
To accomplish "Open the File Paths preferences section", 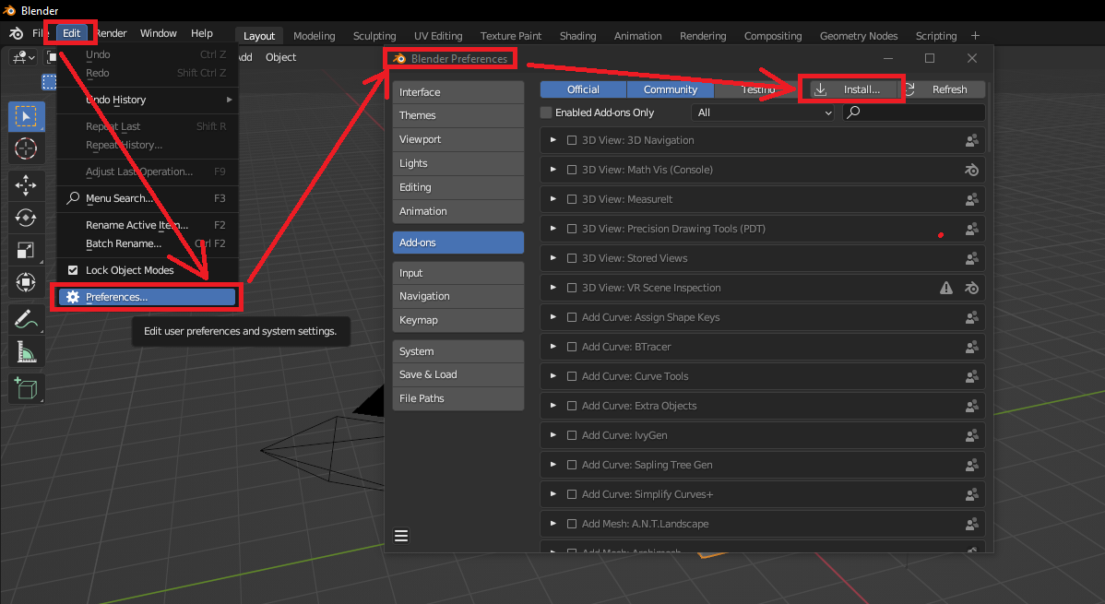I will [458, 398].
